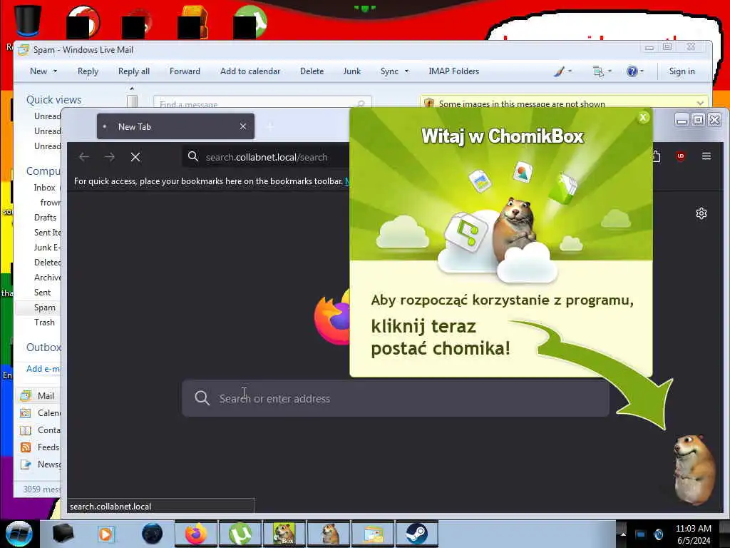
Task: Select the Drafts folder
Action: tap(45, 218)
